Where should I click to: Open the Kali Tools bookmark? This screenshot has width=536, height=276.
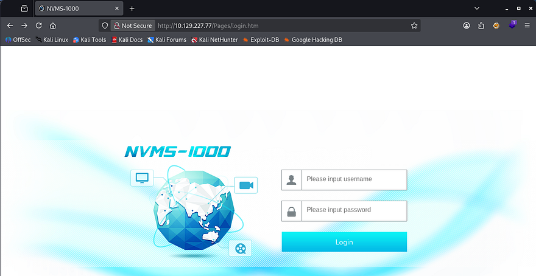[x=89, y=40]
